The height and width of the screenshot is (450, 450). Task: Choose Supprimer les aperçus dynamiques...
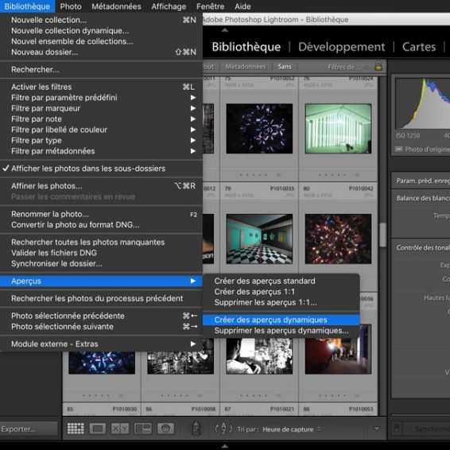(281, 331)
